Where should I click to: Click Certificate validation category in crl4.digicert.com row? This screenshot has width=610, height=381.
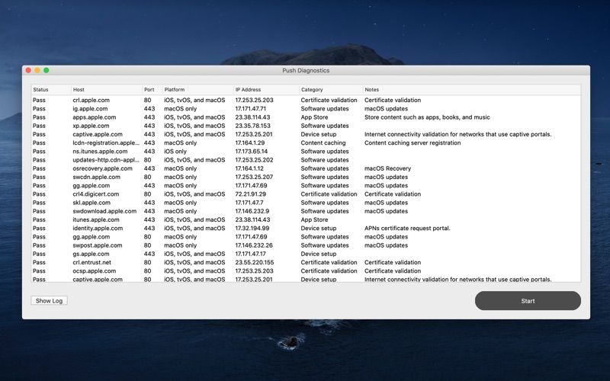[329, 194]
